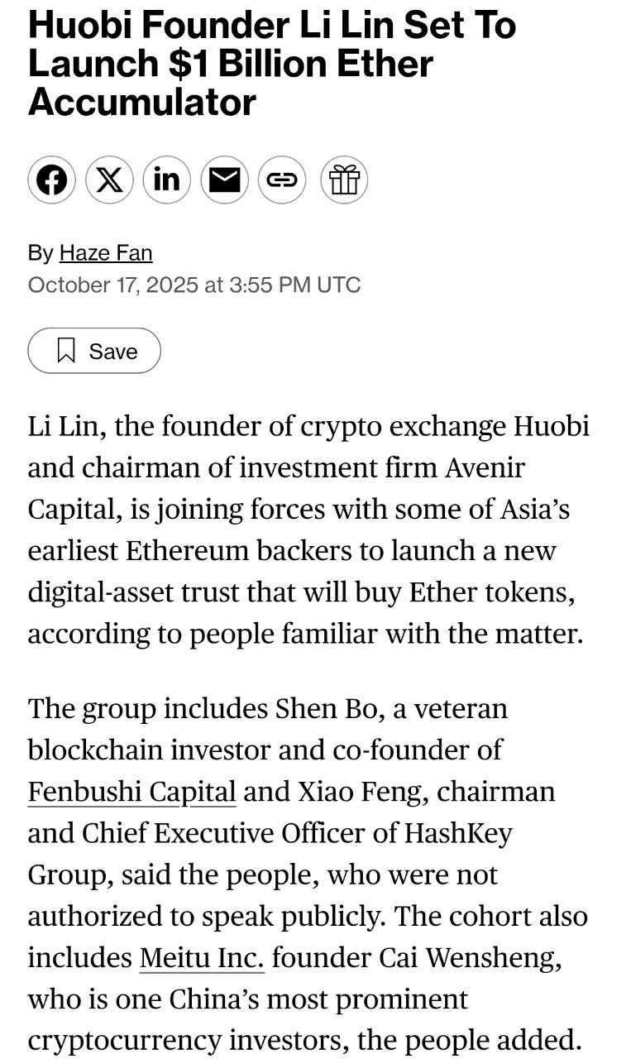This screenshot has height=1059, width=631.
Task: Click the name "Cai Wensheng" in the article
Action: [x=471, y=957]
